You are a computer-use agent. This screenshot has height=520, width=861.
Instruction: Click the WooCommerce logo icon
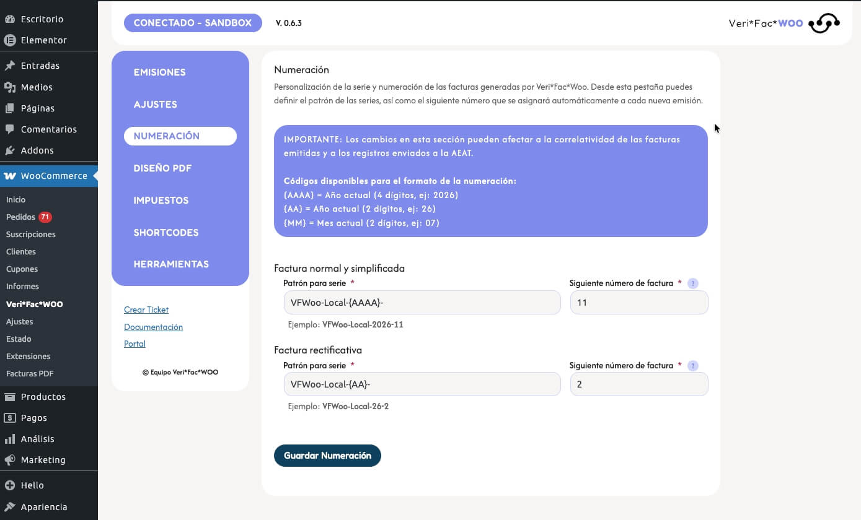click(10, 176)
